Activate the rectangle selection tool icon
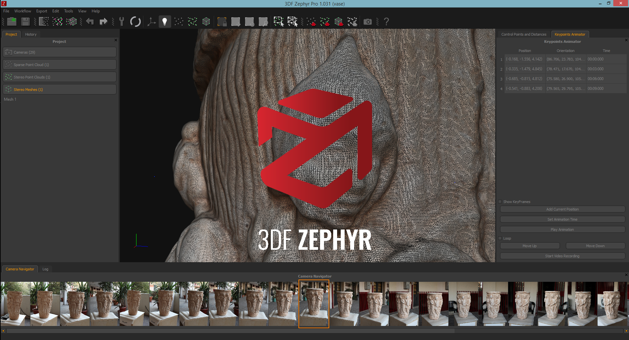The width and height of the screenshot is (629, 340). (278, 22)
